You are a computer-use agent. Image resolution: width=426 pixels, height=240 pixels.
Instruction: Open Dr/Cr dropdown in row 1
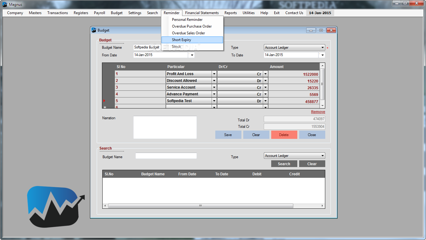(265, 74)
